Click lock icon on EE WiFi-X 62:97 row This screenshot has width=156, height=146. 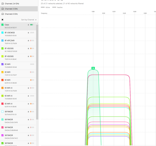pos(28,104)
